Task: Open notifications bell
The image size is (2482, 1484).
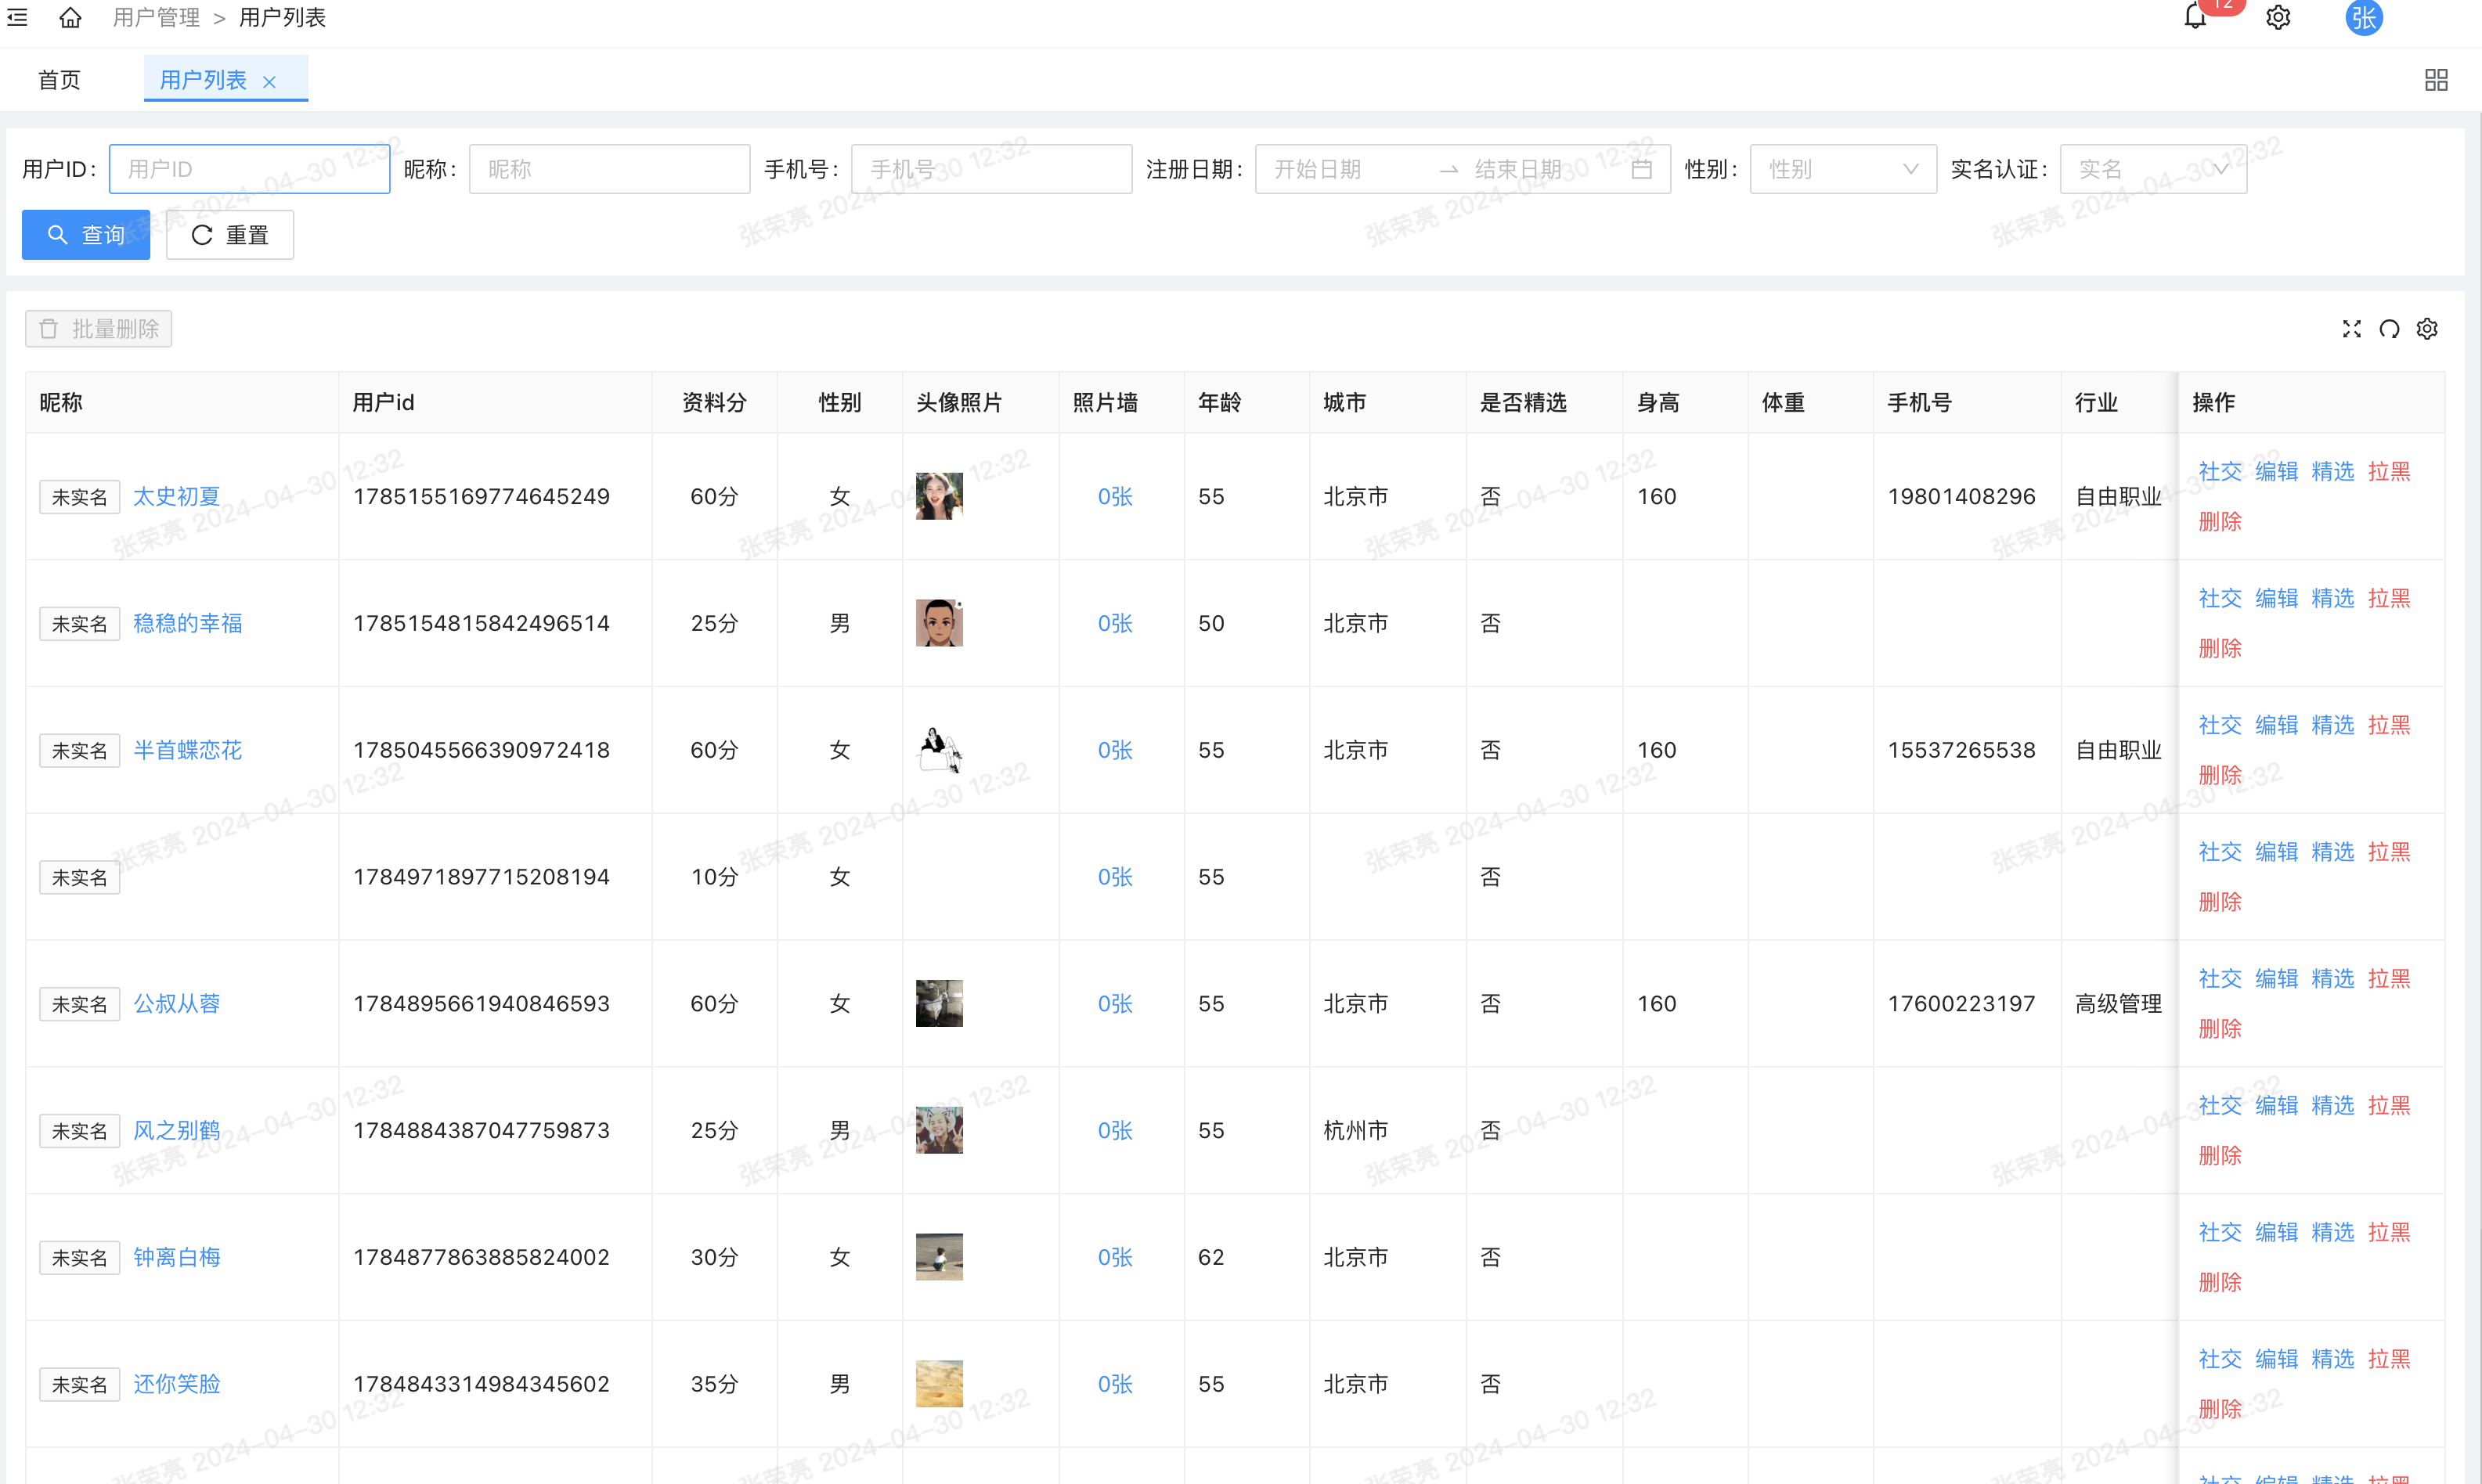Action: click(x=2195, y=17)
